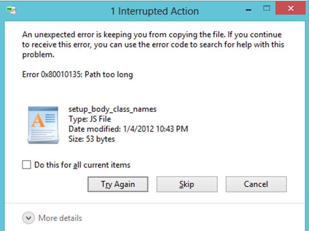Click the 'Do this for all current items' label
Screen dimensions: 309x231
coord(82,165)
